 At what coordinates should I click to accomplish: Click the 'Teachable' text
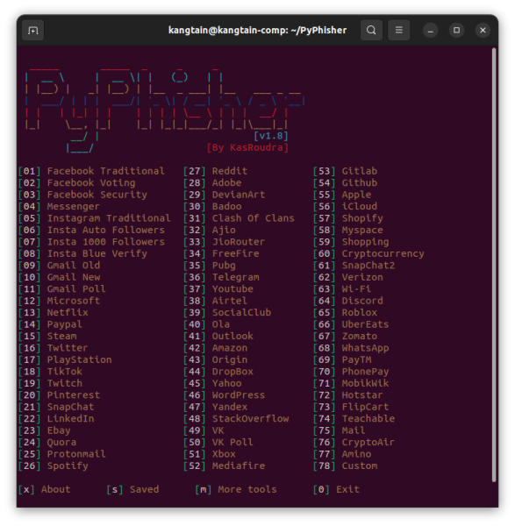point(368,419)
